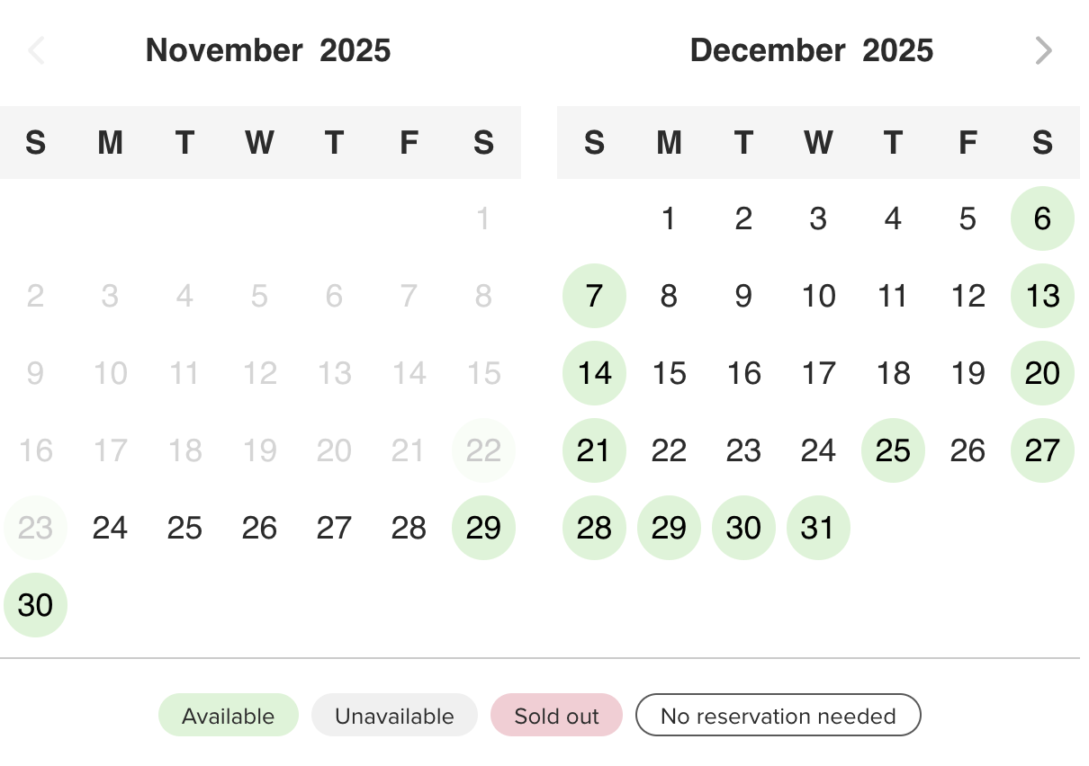The height and width of the screenshot is (766, 1089).
Task: Select November 29 as your date
Action: (483, 528)
